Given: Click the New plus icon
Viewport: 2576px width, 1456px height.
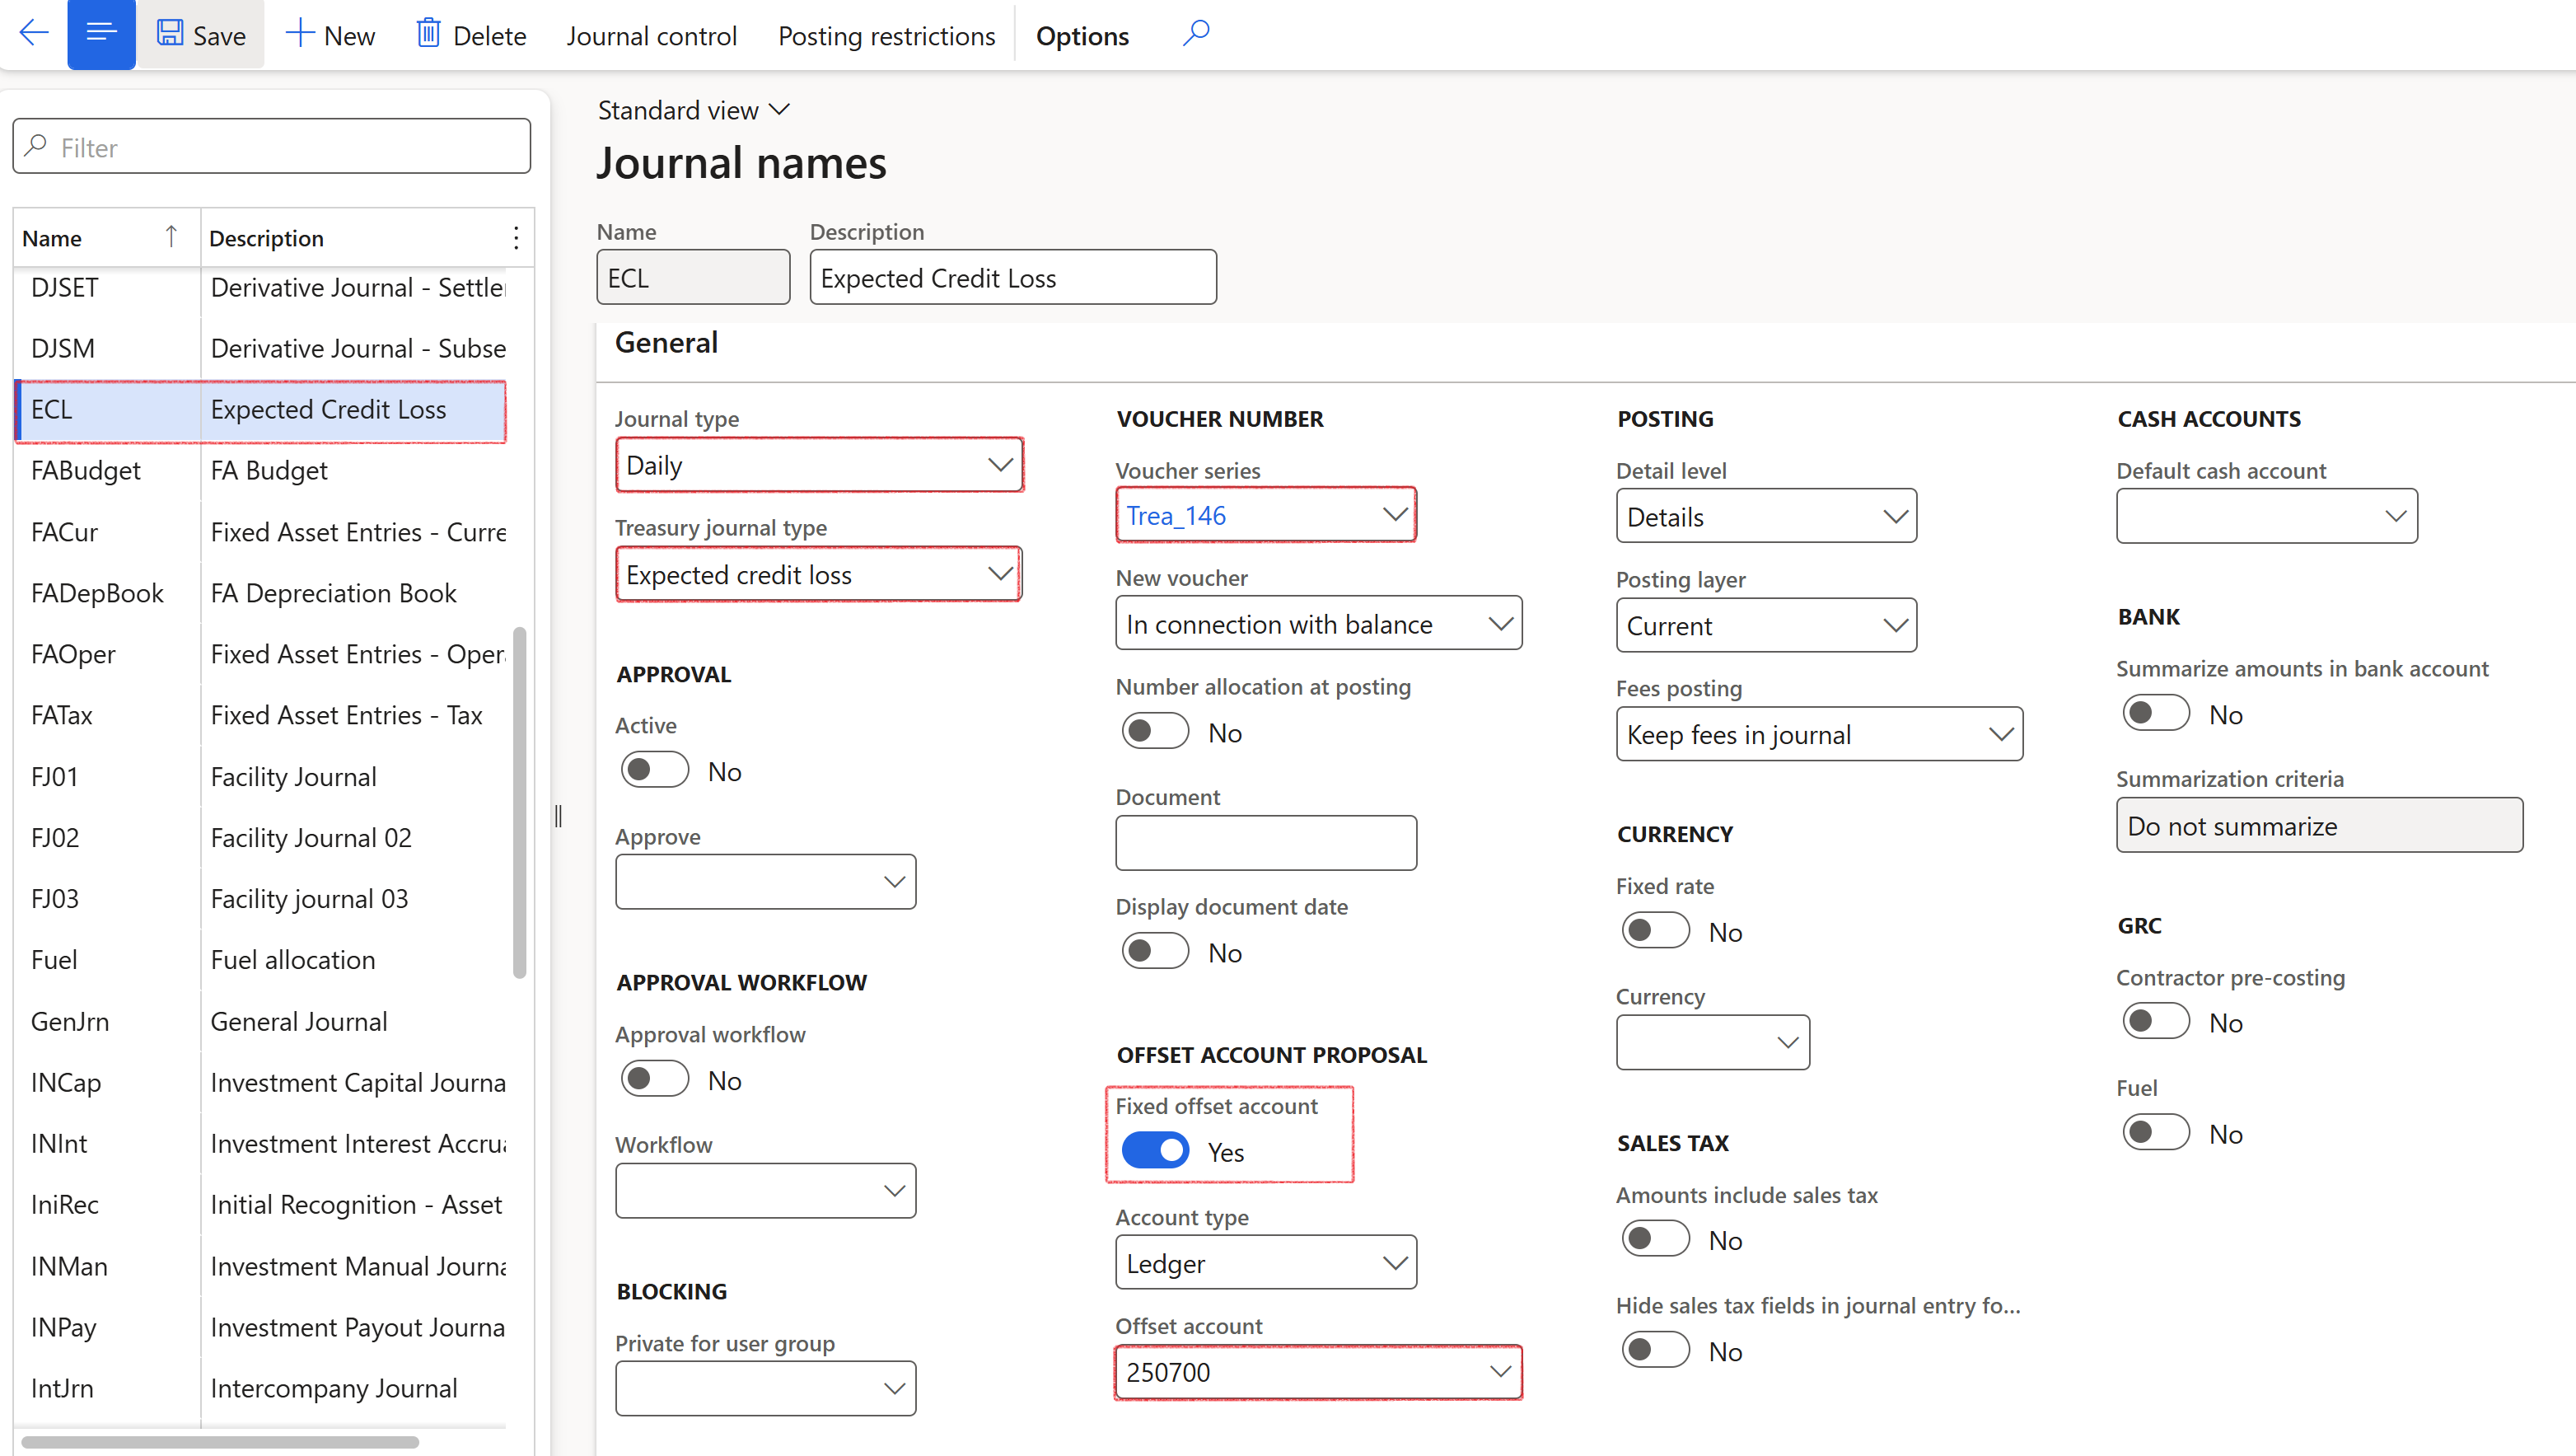Looking at the screenshot, I should coord(299,34).
